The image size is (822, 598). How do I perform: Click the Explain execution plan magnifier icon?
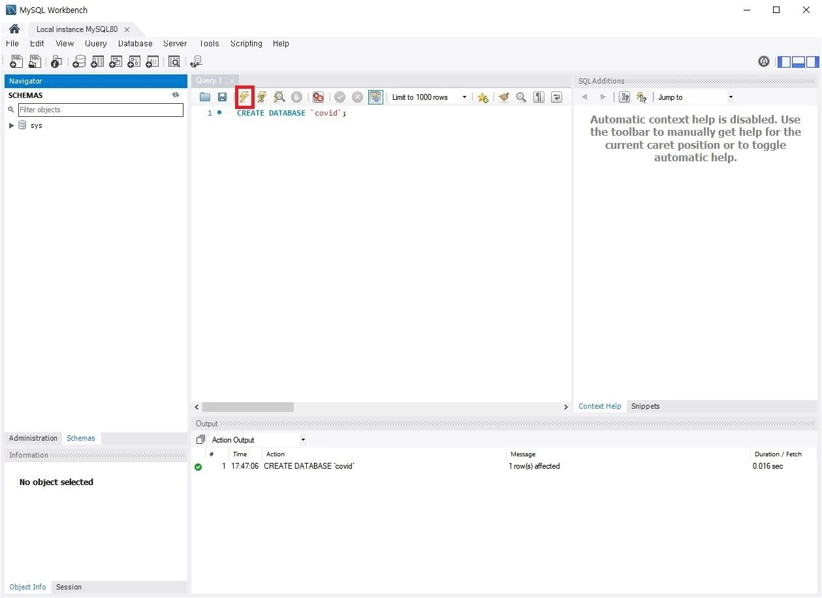tap(279, 97)
